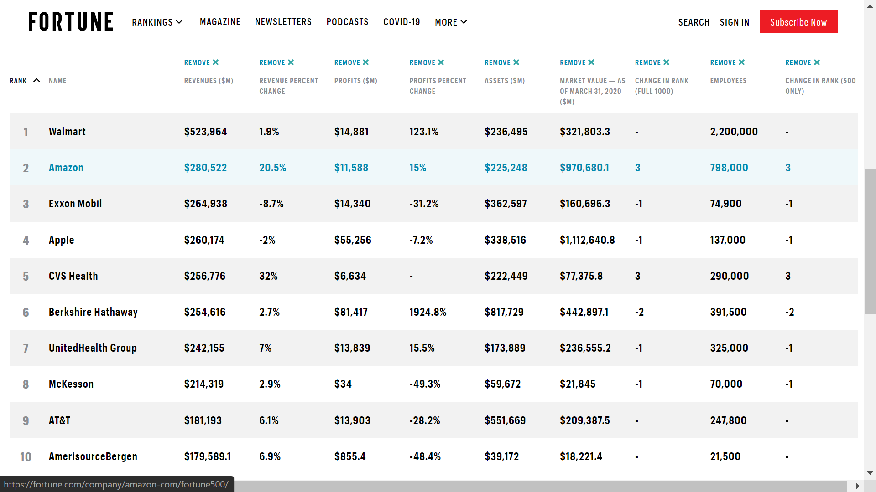Remove the Profits Percent Change column
Viewport: 876px width, 492px height.
pos(427,62)
